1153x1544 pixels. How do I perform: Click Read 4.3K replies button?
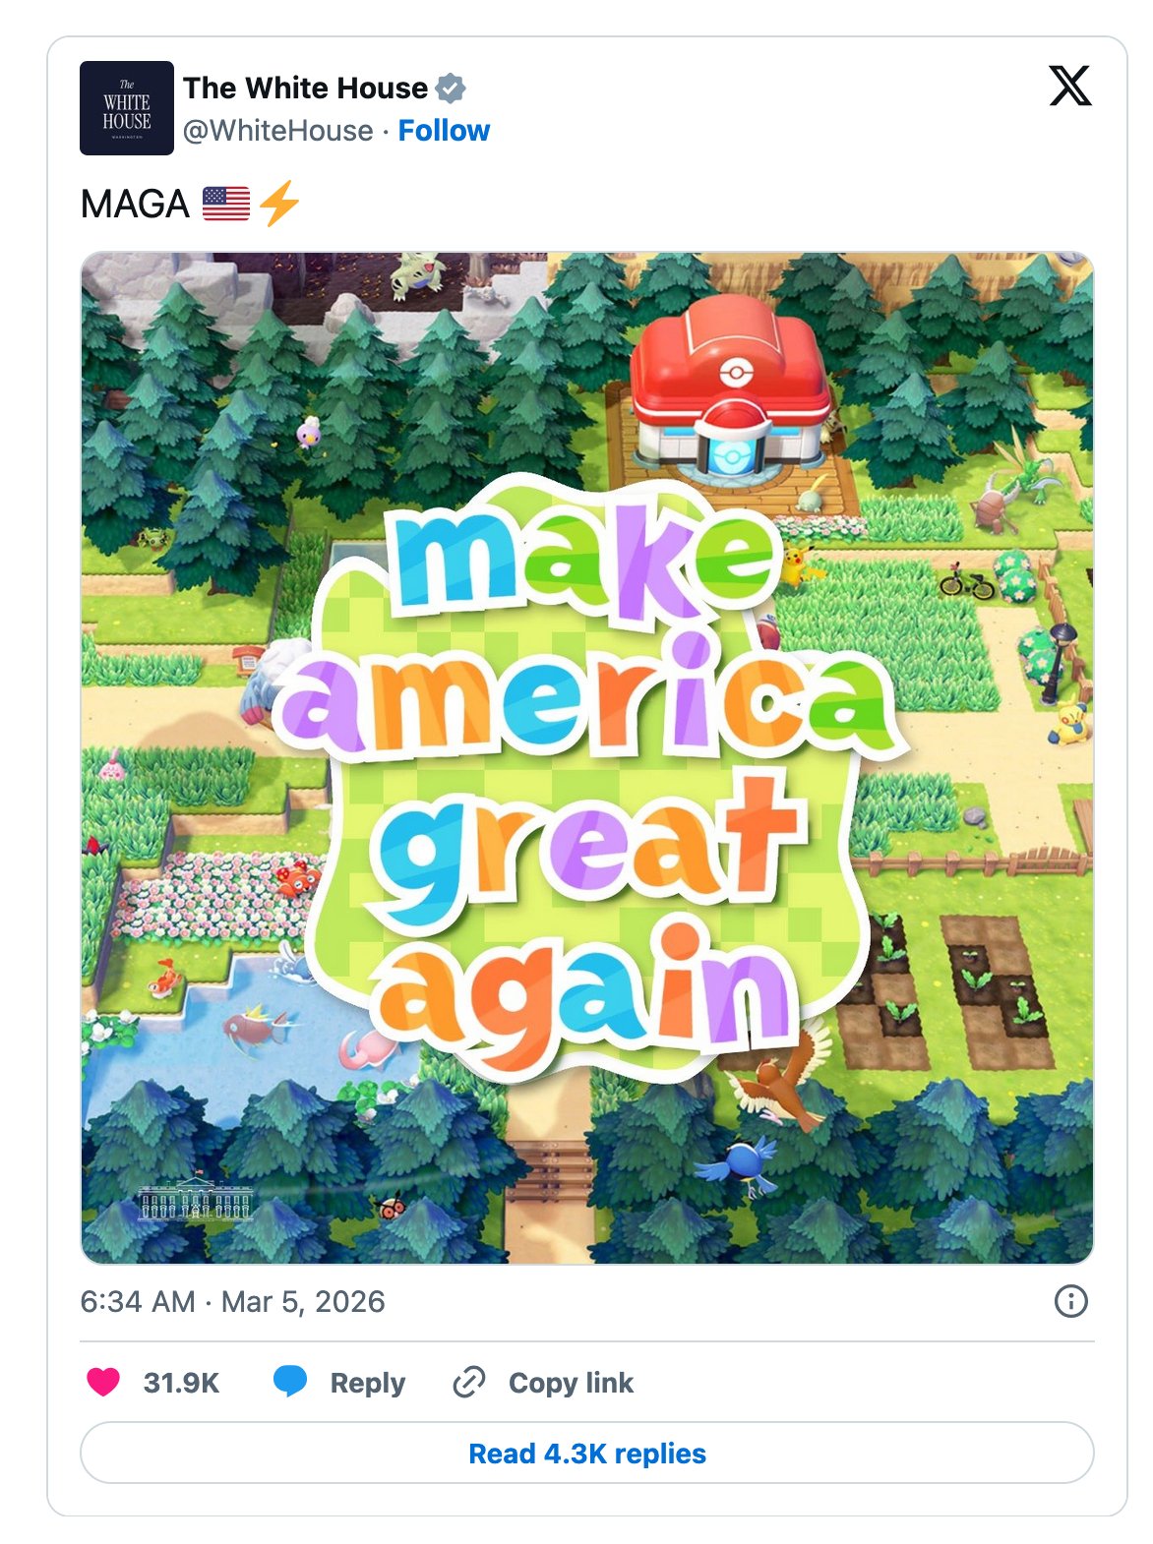click(587, 1453)
